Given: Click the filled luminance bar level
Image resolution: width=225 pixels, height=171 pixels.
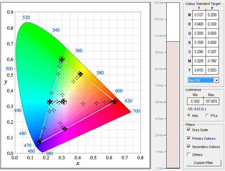Looking at the screenshot, I should tap(173, 105).
